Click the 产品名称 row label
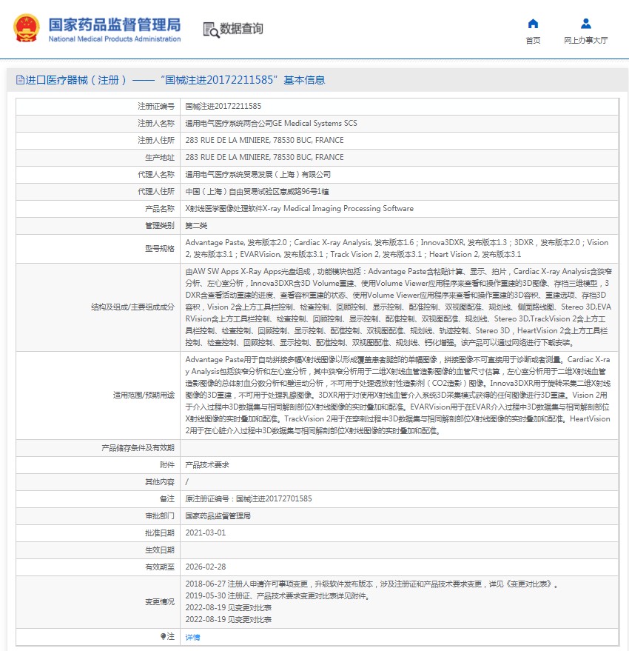The image size is (629, 651). tap(160, 208)
